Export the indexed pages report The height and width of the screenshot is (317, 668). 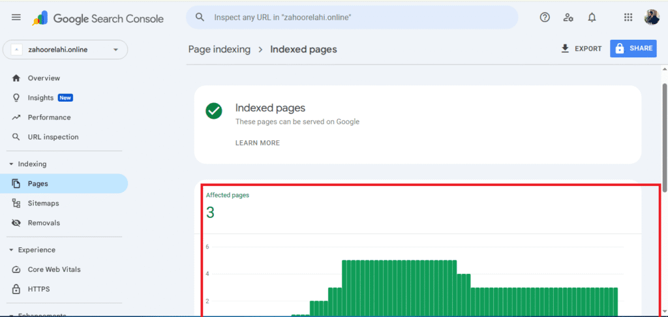click(581, 48)
